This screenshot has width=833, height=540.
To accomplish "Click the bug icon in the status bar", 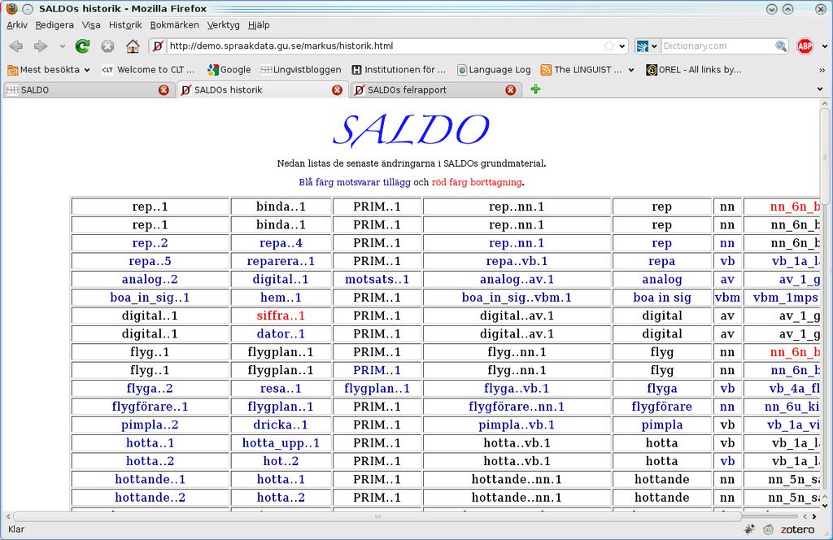I will (x=749, y=529).
